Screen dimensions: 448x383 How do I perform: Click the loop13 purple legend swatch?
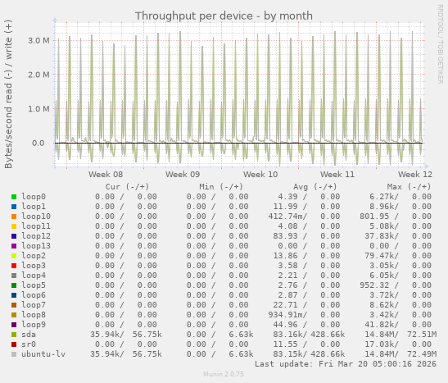click(14, 246)
